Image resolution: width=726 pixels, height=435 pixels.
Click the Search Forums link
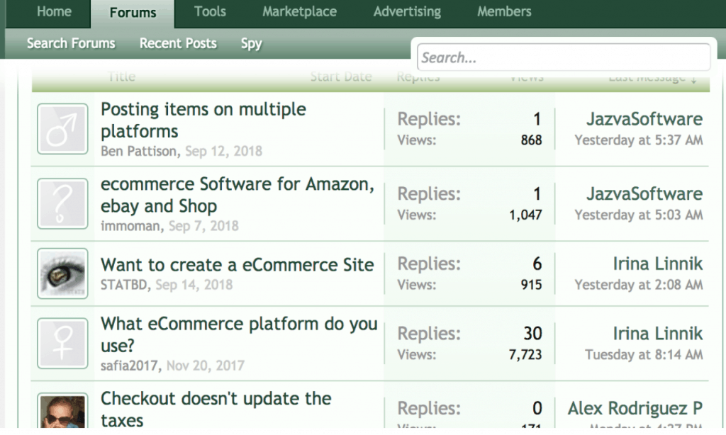(71, 43)
